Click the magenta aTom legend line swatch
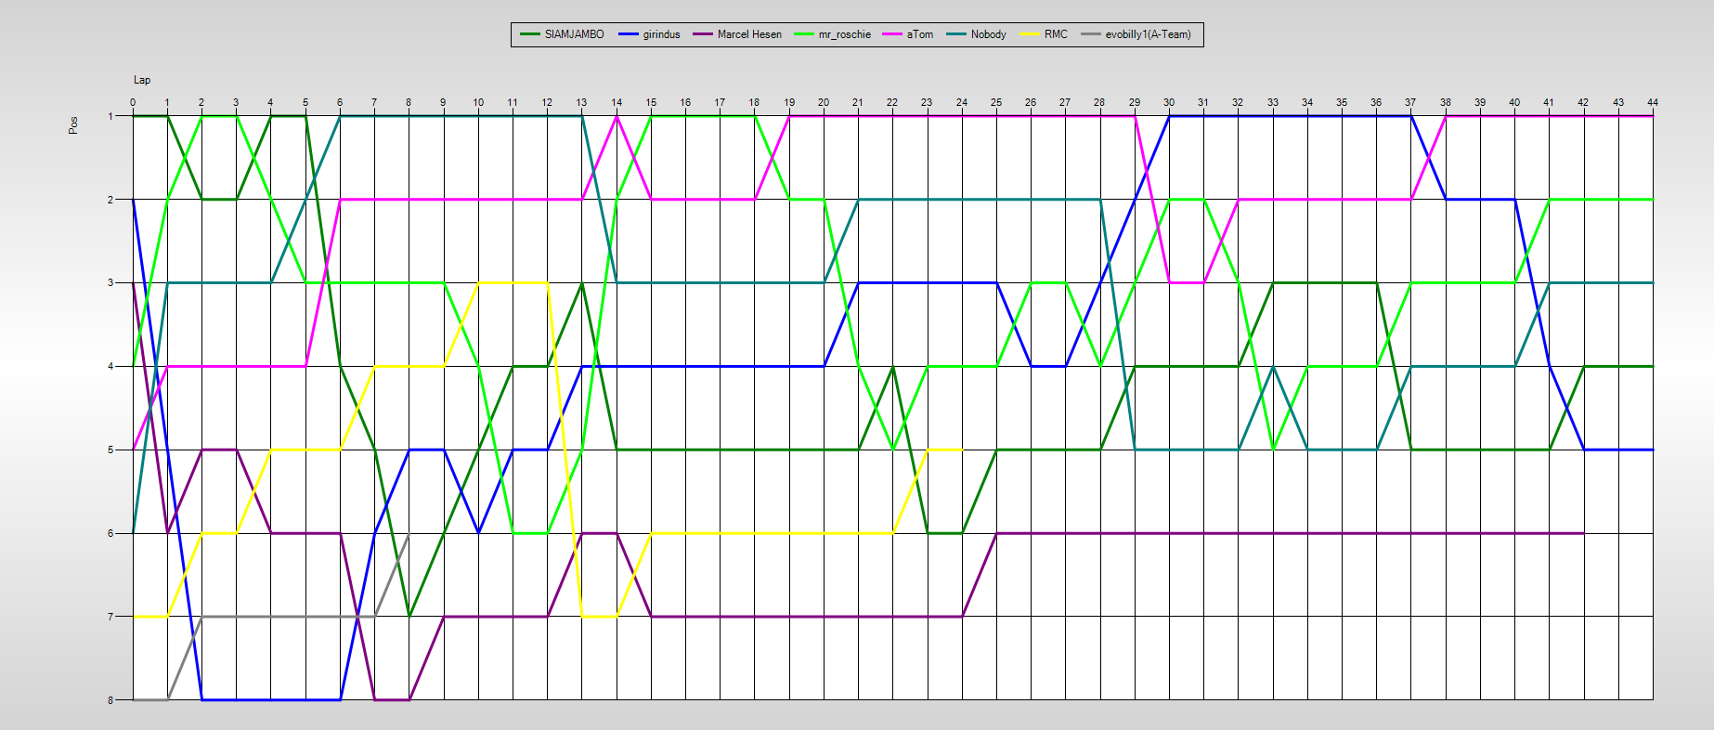 [892, 34]
